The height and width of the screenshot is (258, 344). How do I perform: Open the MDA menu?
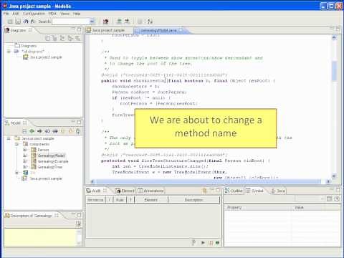[52, 14]
